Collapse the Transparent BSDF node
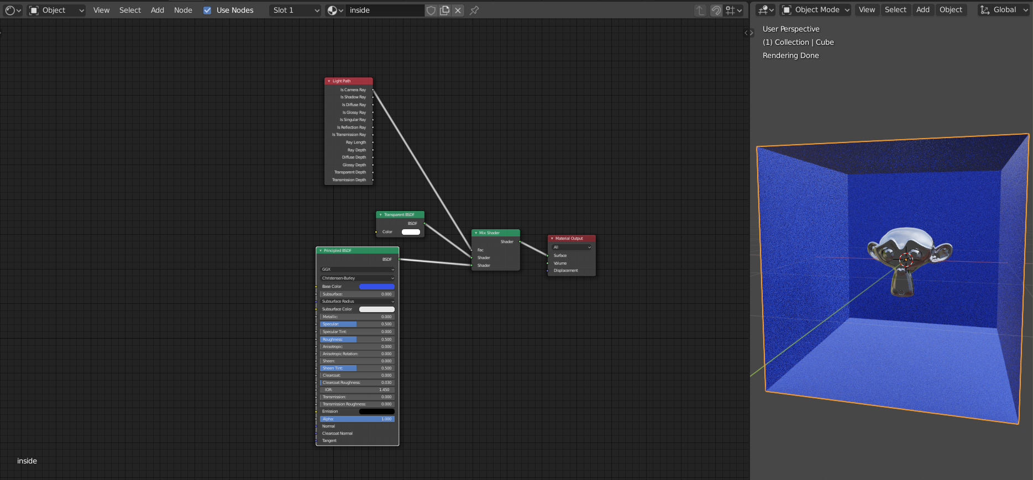The width and height of the screenshot is (1033, 480). pos(380,215)
